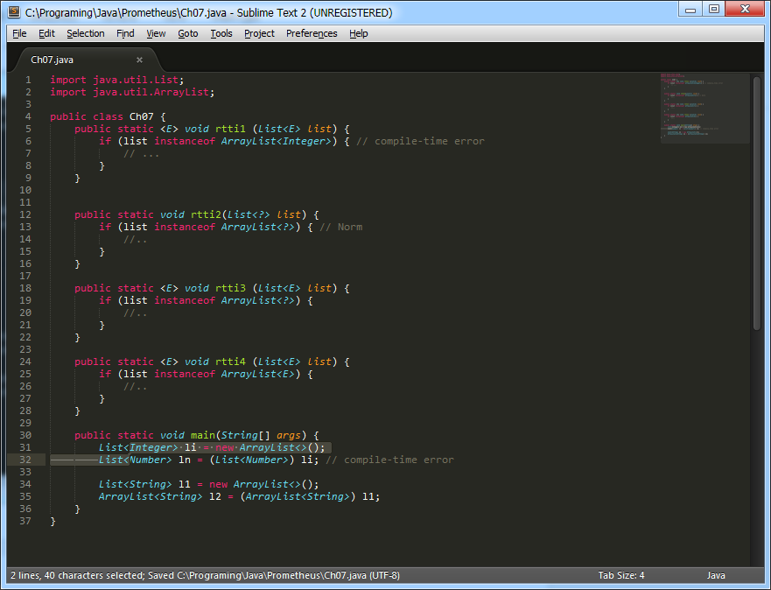Open the Java syntax selector in status bar
The width and height of the screenshot is (771, 590).
click(x=716, y=575)
